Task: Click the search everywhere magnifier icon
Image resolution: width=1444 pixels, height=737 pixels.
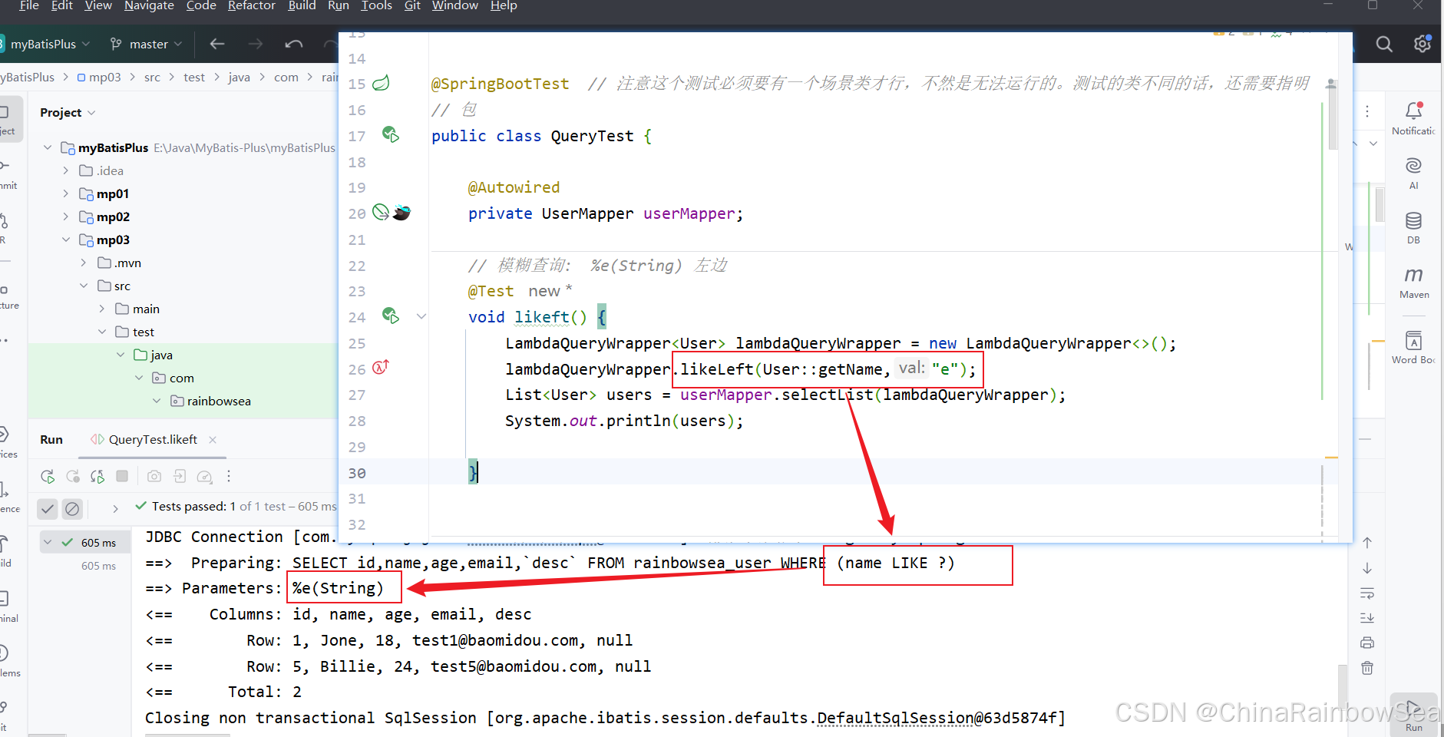Action: click(x=1384, y=44)
